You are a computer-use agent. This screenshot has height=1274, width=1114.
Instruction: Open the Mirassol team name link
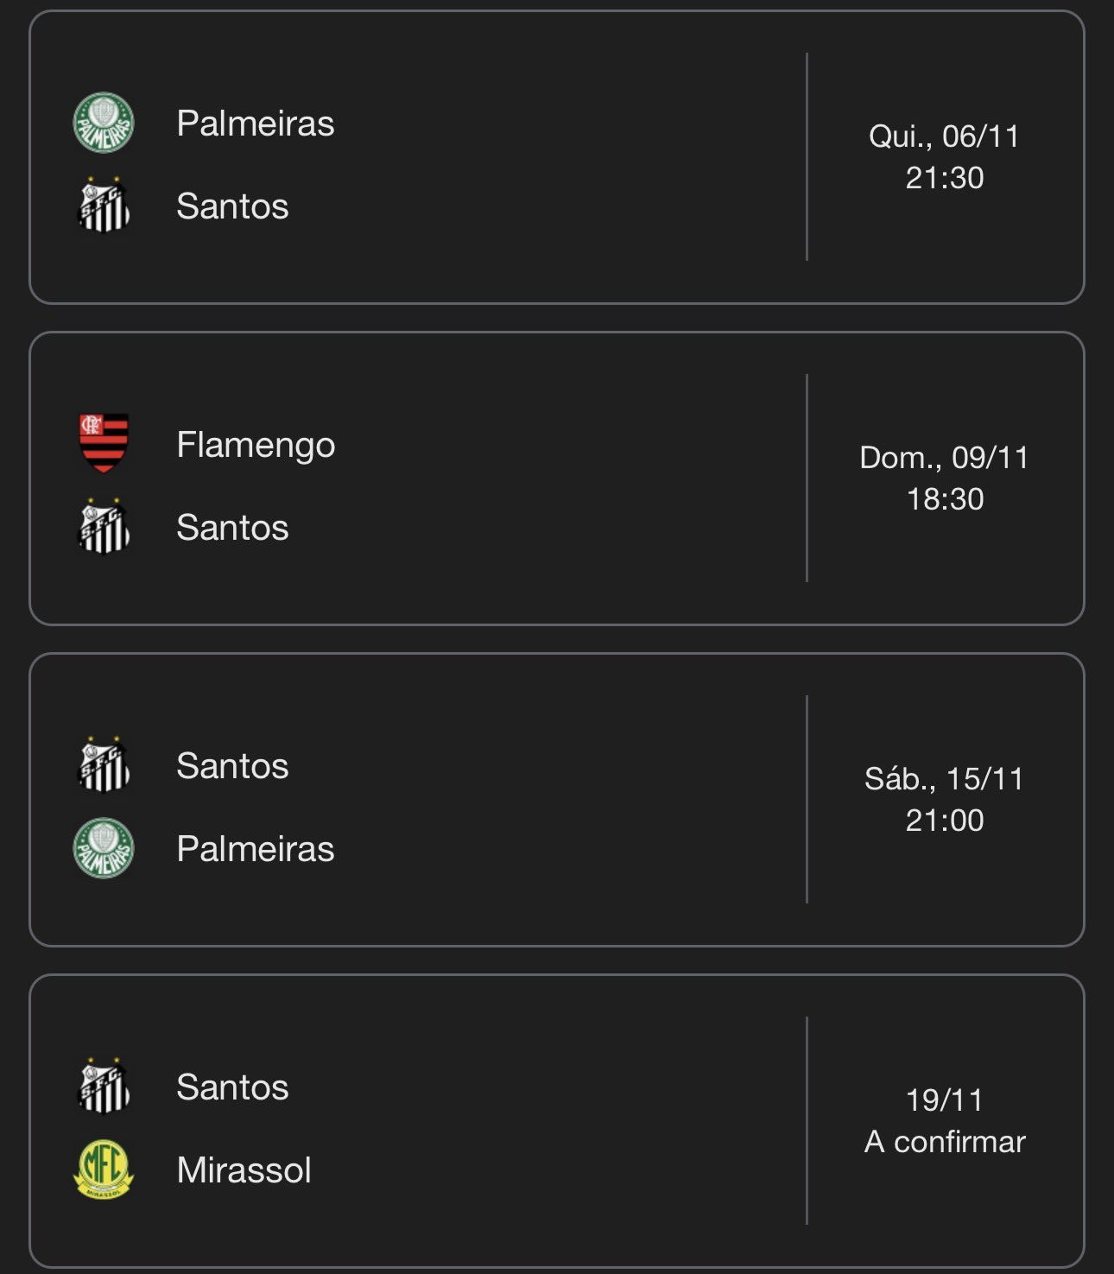(244, 1170)
